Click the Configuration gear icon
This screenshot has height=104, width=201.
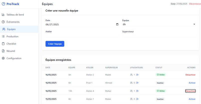3,58
